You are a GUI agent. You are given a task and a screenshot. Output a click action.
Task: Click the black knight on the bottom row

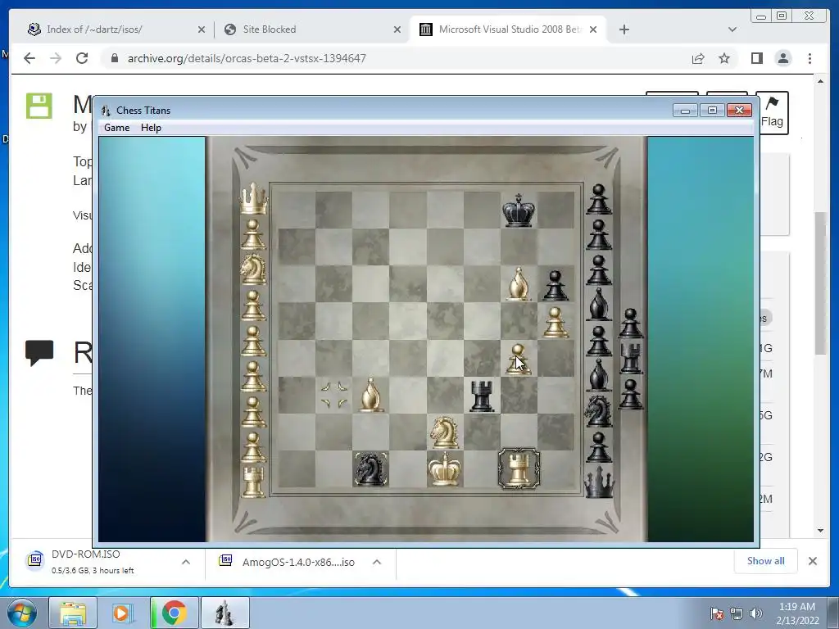pyautogui.click(x=370, y=469)
